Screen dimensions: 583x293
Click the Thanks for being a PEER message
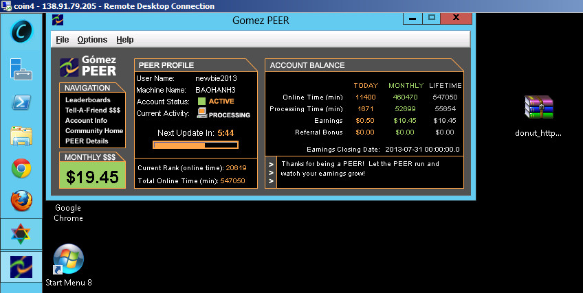click(x=360, y=168)
